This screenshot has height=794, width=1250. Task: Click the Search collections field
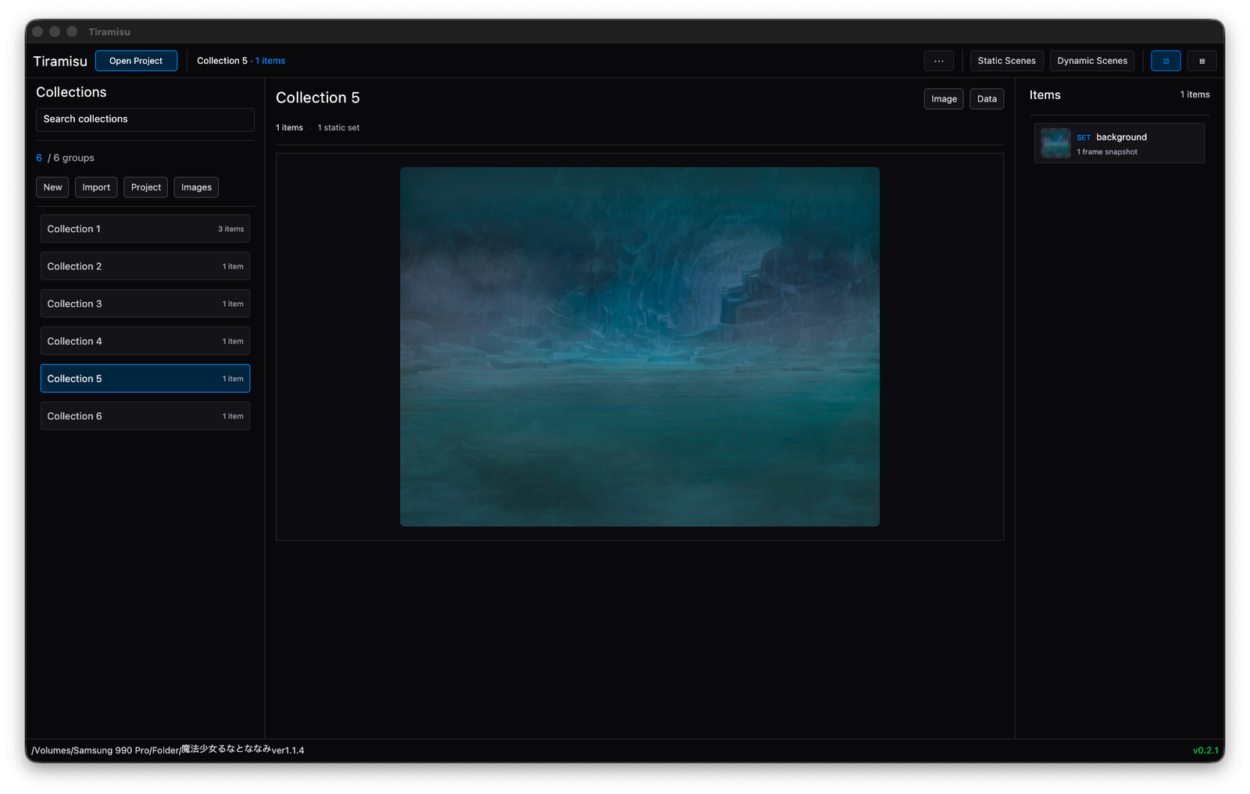point(145,119)
